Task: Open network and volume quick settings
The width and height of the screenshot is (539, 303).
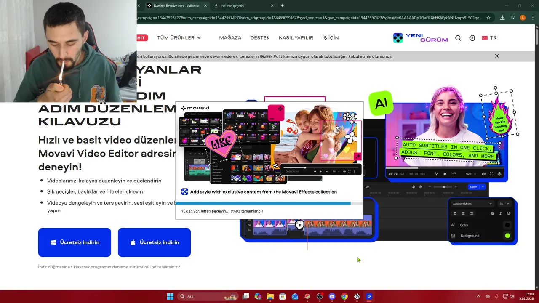Action: [509, 296]
